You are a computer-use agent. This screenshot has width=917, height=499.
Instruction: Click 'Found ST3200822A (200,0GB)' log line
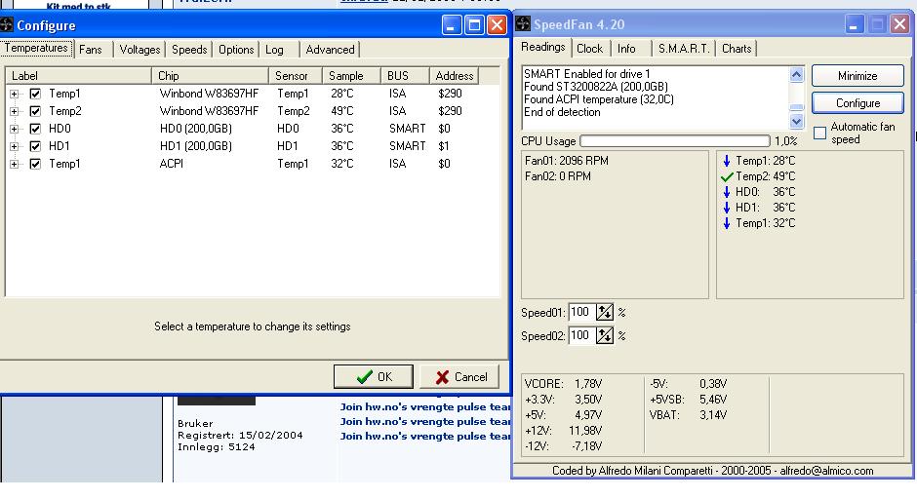coord(596,87)
